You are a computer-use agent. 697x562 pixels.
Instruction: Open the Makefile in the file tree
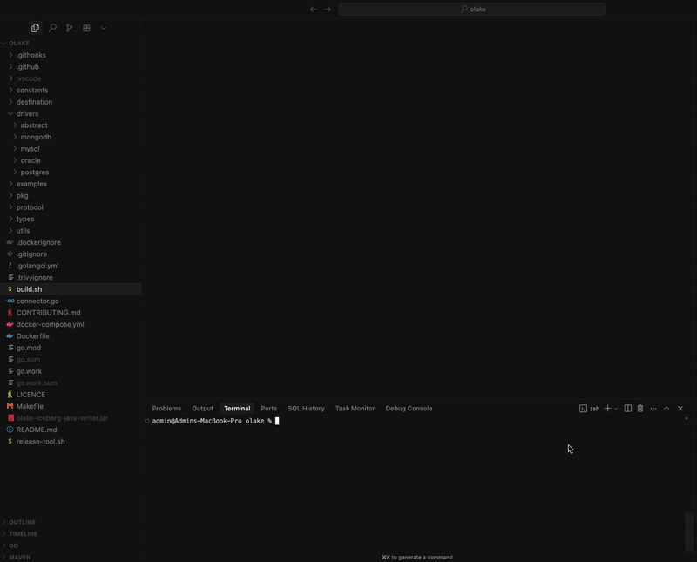[x=30, y=406]
